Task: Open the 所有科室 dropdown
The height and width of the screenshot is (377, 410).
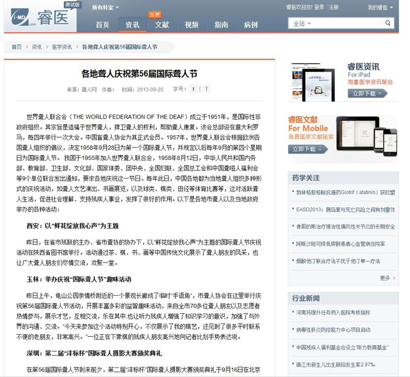Action: pyautogui.click(x=105, y=7)
